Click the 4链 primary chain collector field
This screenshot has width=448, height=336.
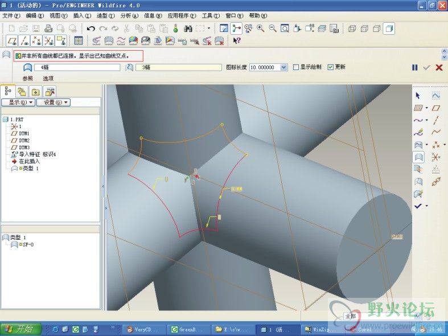(77, 67)
